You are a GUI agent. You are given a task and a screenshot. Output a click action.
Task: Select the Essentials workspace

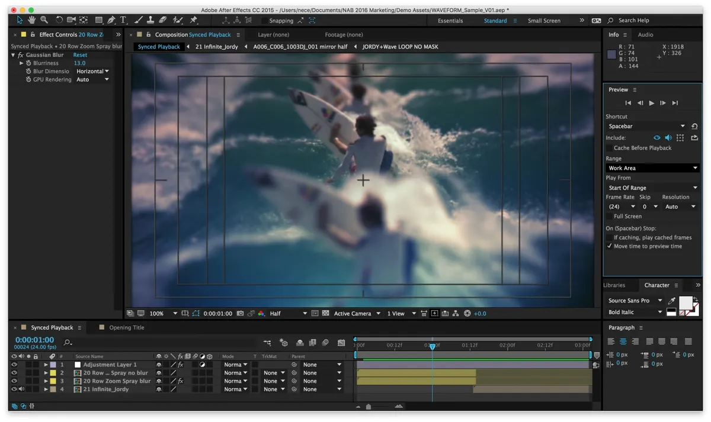click(450, 21)
